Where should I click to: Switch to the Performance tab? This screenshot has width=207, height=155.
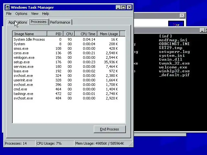pyautogui.click(x=60, y=22)
